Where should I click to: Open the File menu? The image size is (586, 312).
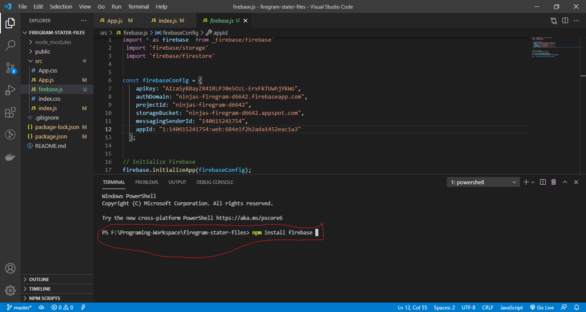pyautogui.click(x=22, y=6)
